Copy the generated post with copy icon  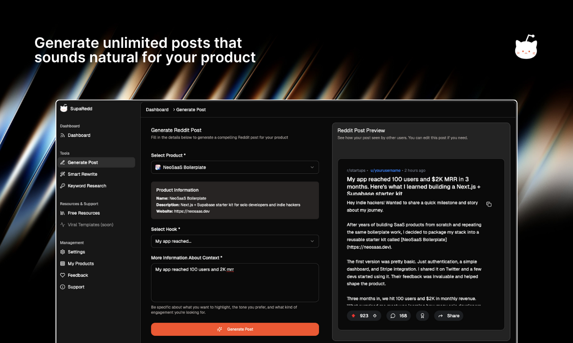click(489, 204)
